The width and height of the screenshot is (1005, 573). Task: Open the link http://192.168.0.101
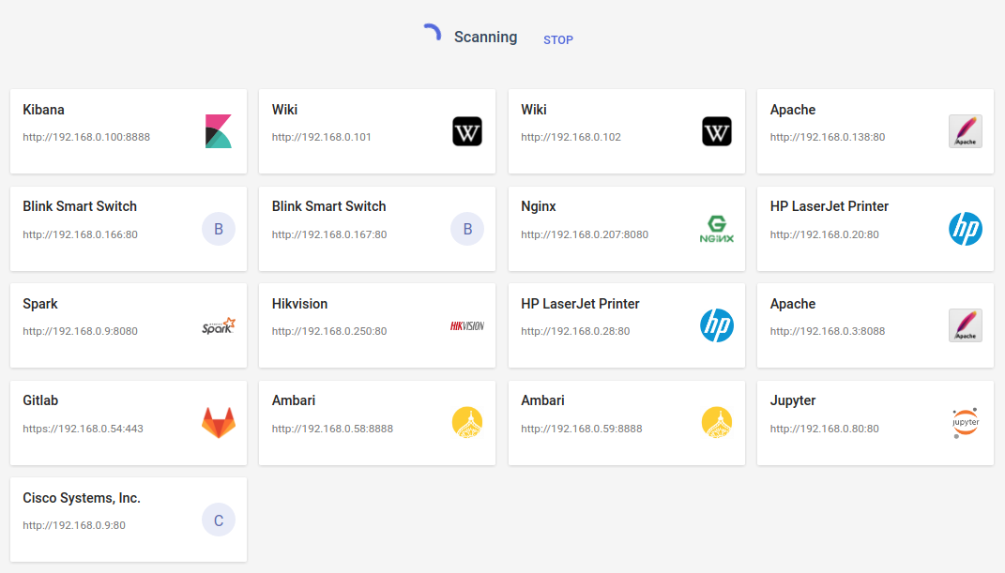pos(321,137)
